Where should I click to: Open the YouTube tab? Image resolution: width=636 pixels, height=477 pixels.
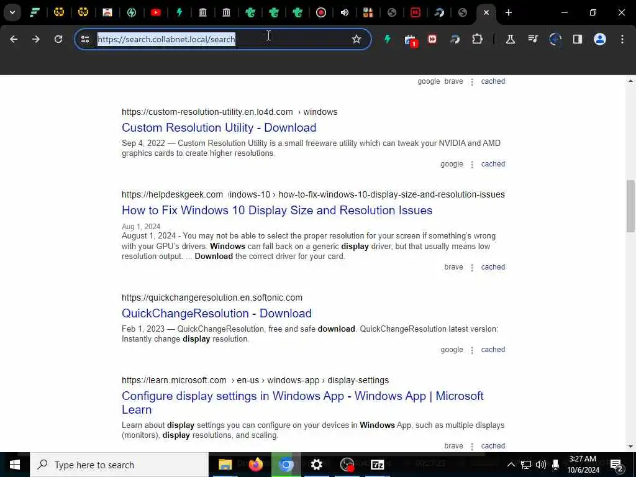155,12
